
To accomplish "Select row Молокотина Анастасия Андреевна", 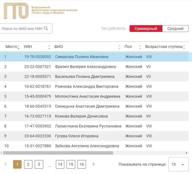I will (x=94, y=96).
